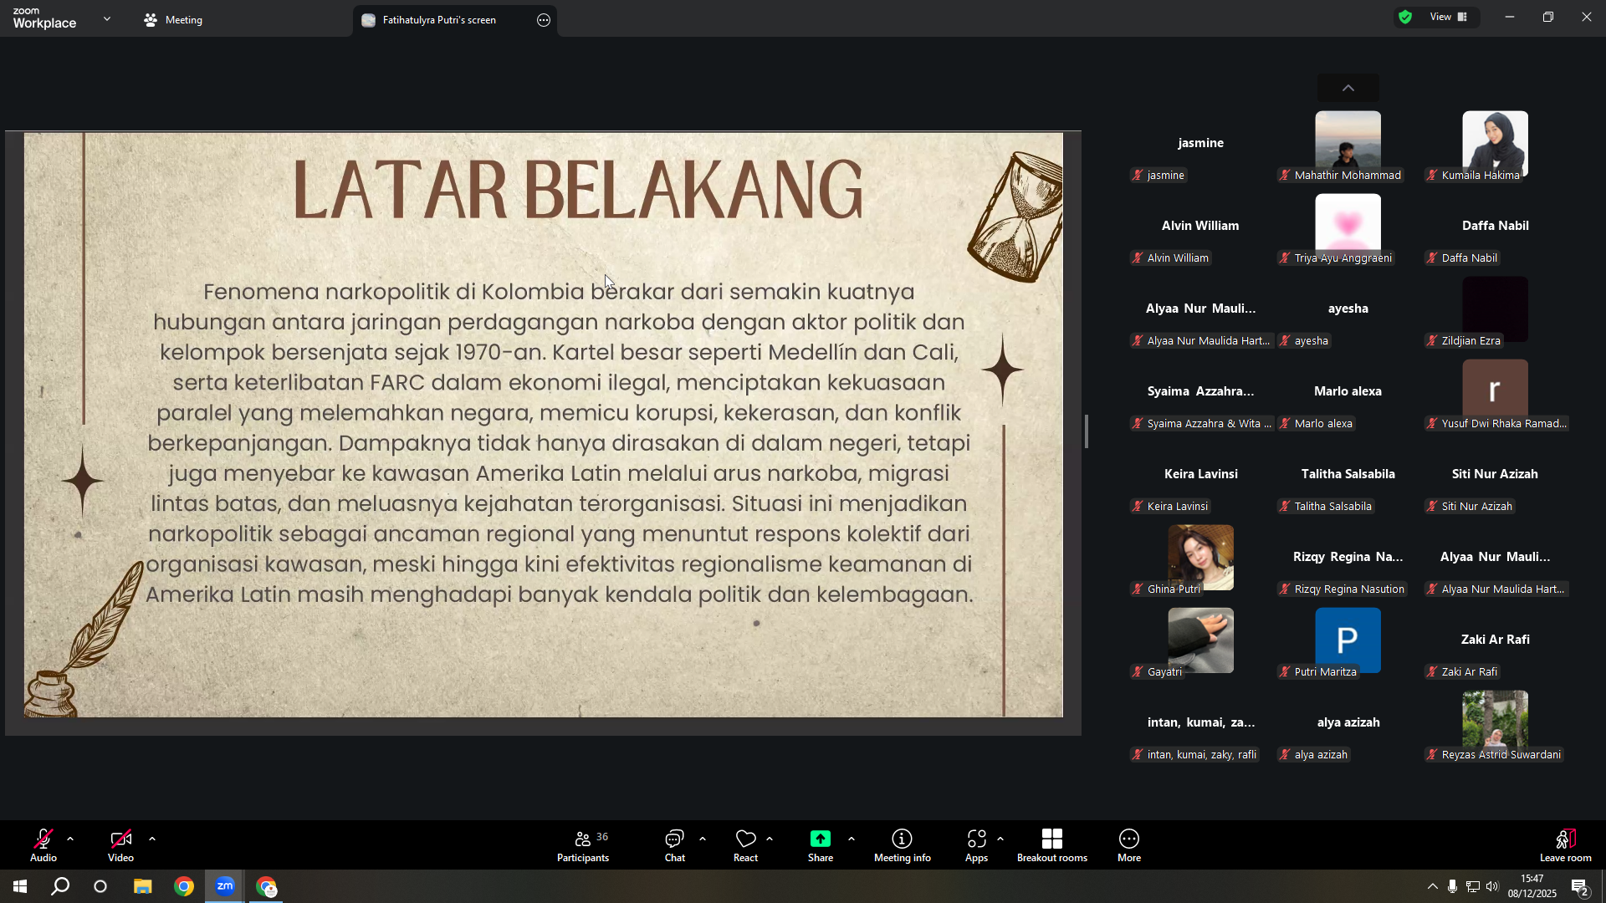
Task: Open the Apps panel
Action: click(x=976, y=845)
